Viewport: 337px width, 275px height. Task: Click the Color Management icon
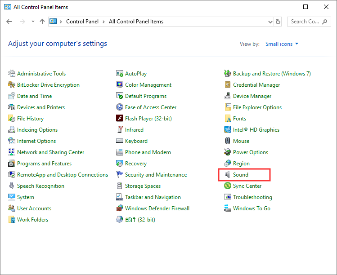(x=120, y=84)
